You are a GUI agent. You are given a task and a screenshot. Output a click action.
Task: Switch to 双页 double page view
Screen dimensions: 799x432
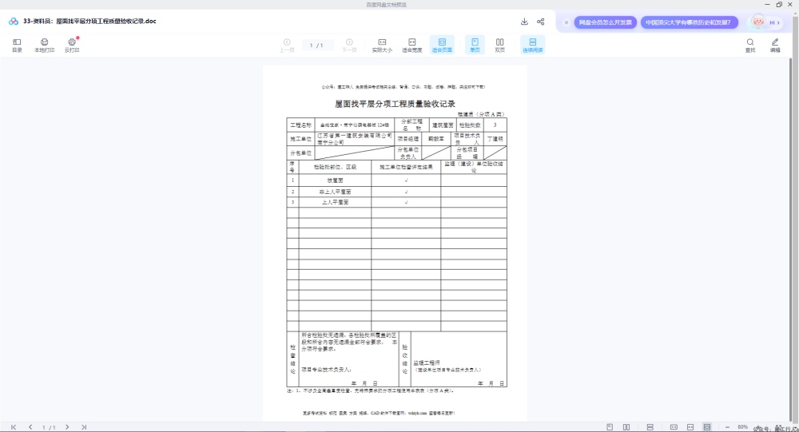click(x=500, y=45)
